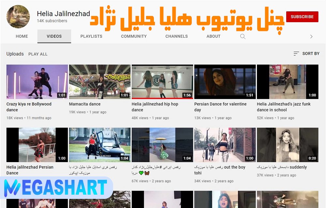The height and width of the screenshot is (208, 326).
Task: Switch to the Home tab
Action: pyautogui.click(x=22, y=36)
